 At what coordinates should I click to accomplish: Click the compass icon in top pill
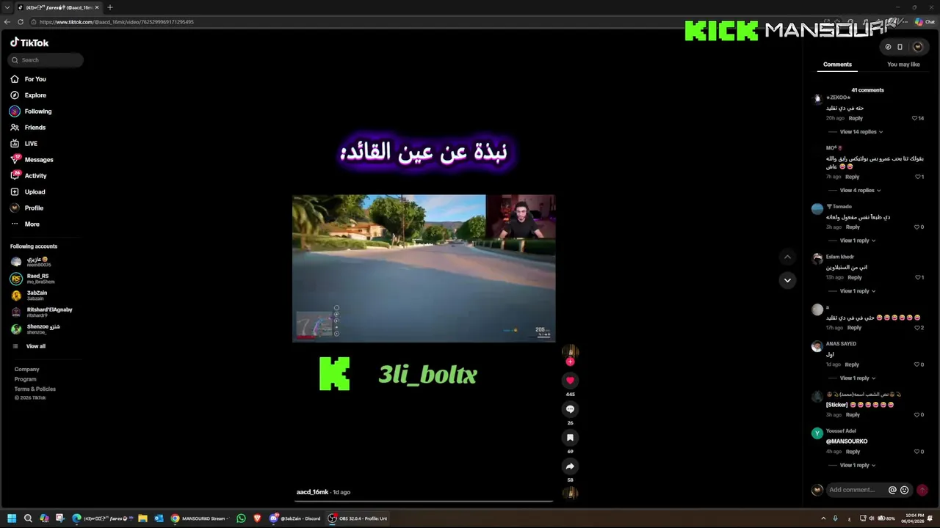pyautogui.click(x=888, y=47)
